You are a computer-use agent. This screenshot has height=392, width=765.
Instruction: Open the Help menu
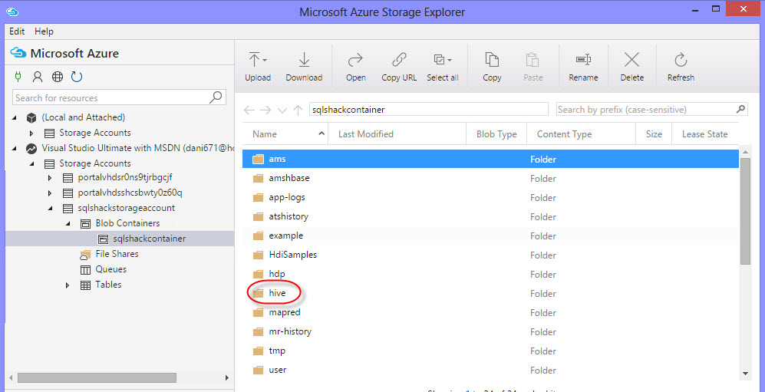[x=44, y=31]
